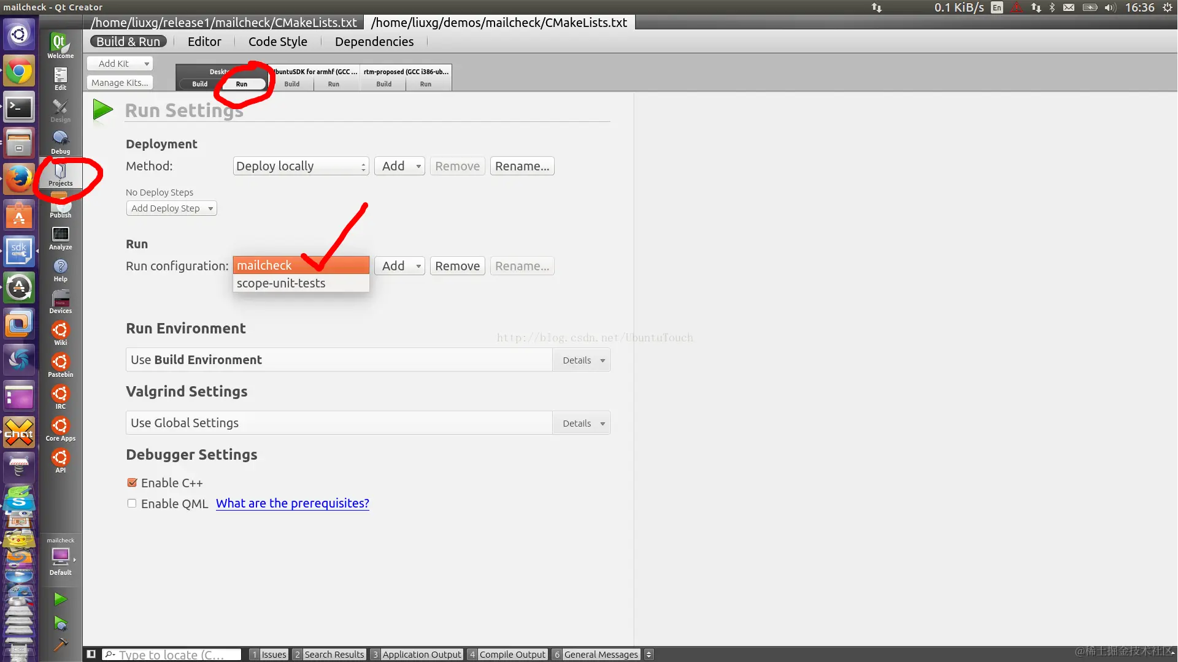
Task: Expand the Add Deploy Step dropdown
Action: point(171,208)
